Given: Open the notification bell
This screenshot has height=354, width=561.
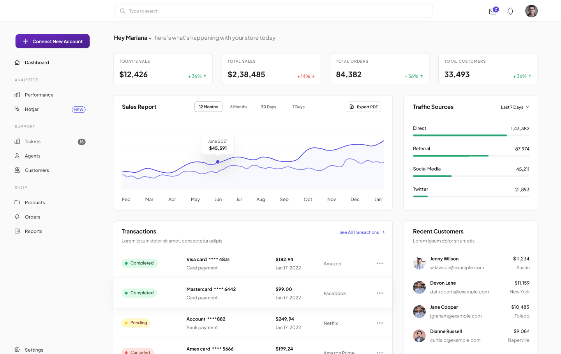Looking at the screenshot, I should click(510, 11).
